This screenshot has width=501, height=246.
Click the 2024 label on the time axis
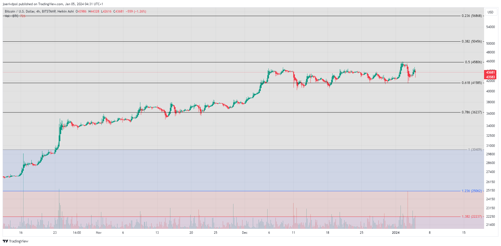(396, 233)
